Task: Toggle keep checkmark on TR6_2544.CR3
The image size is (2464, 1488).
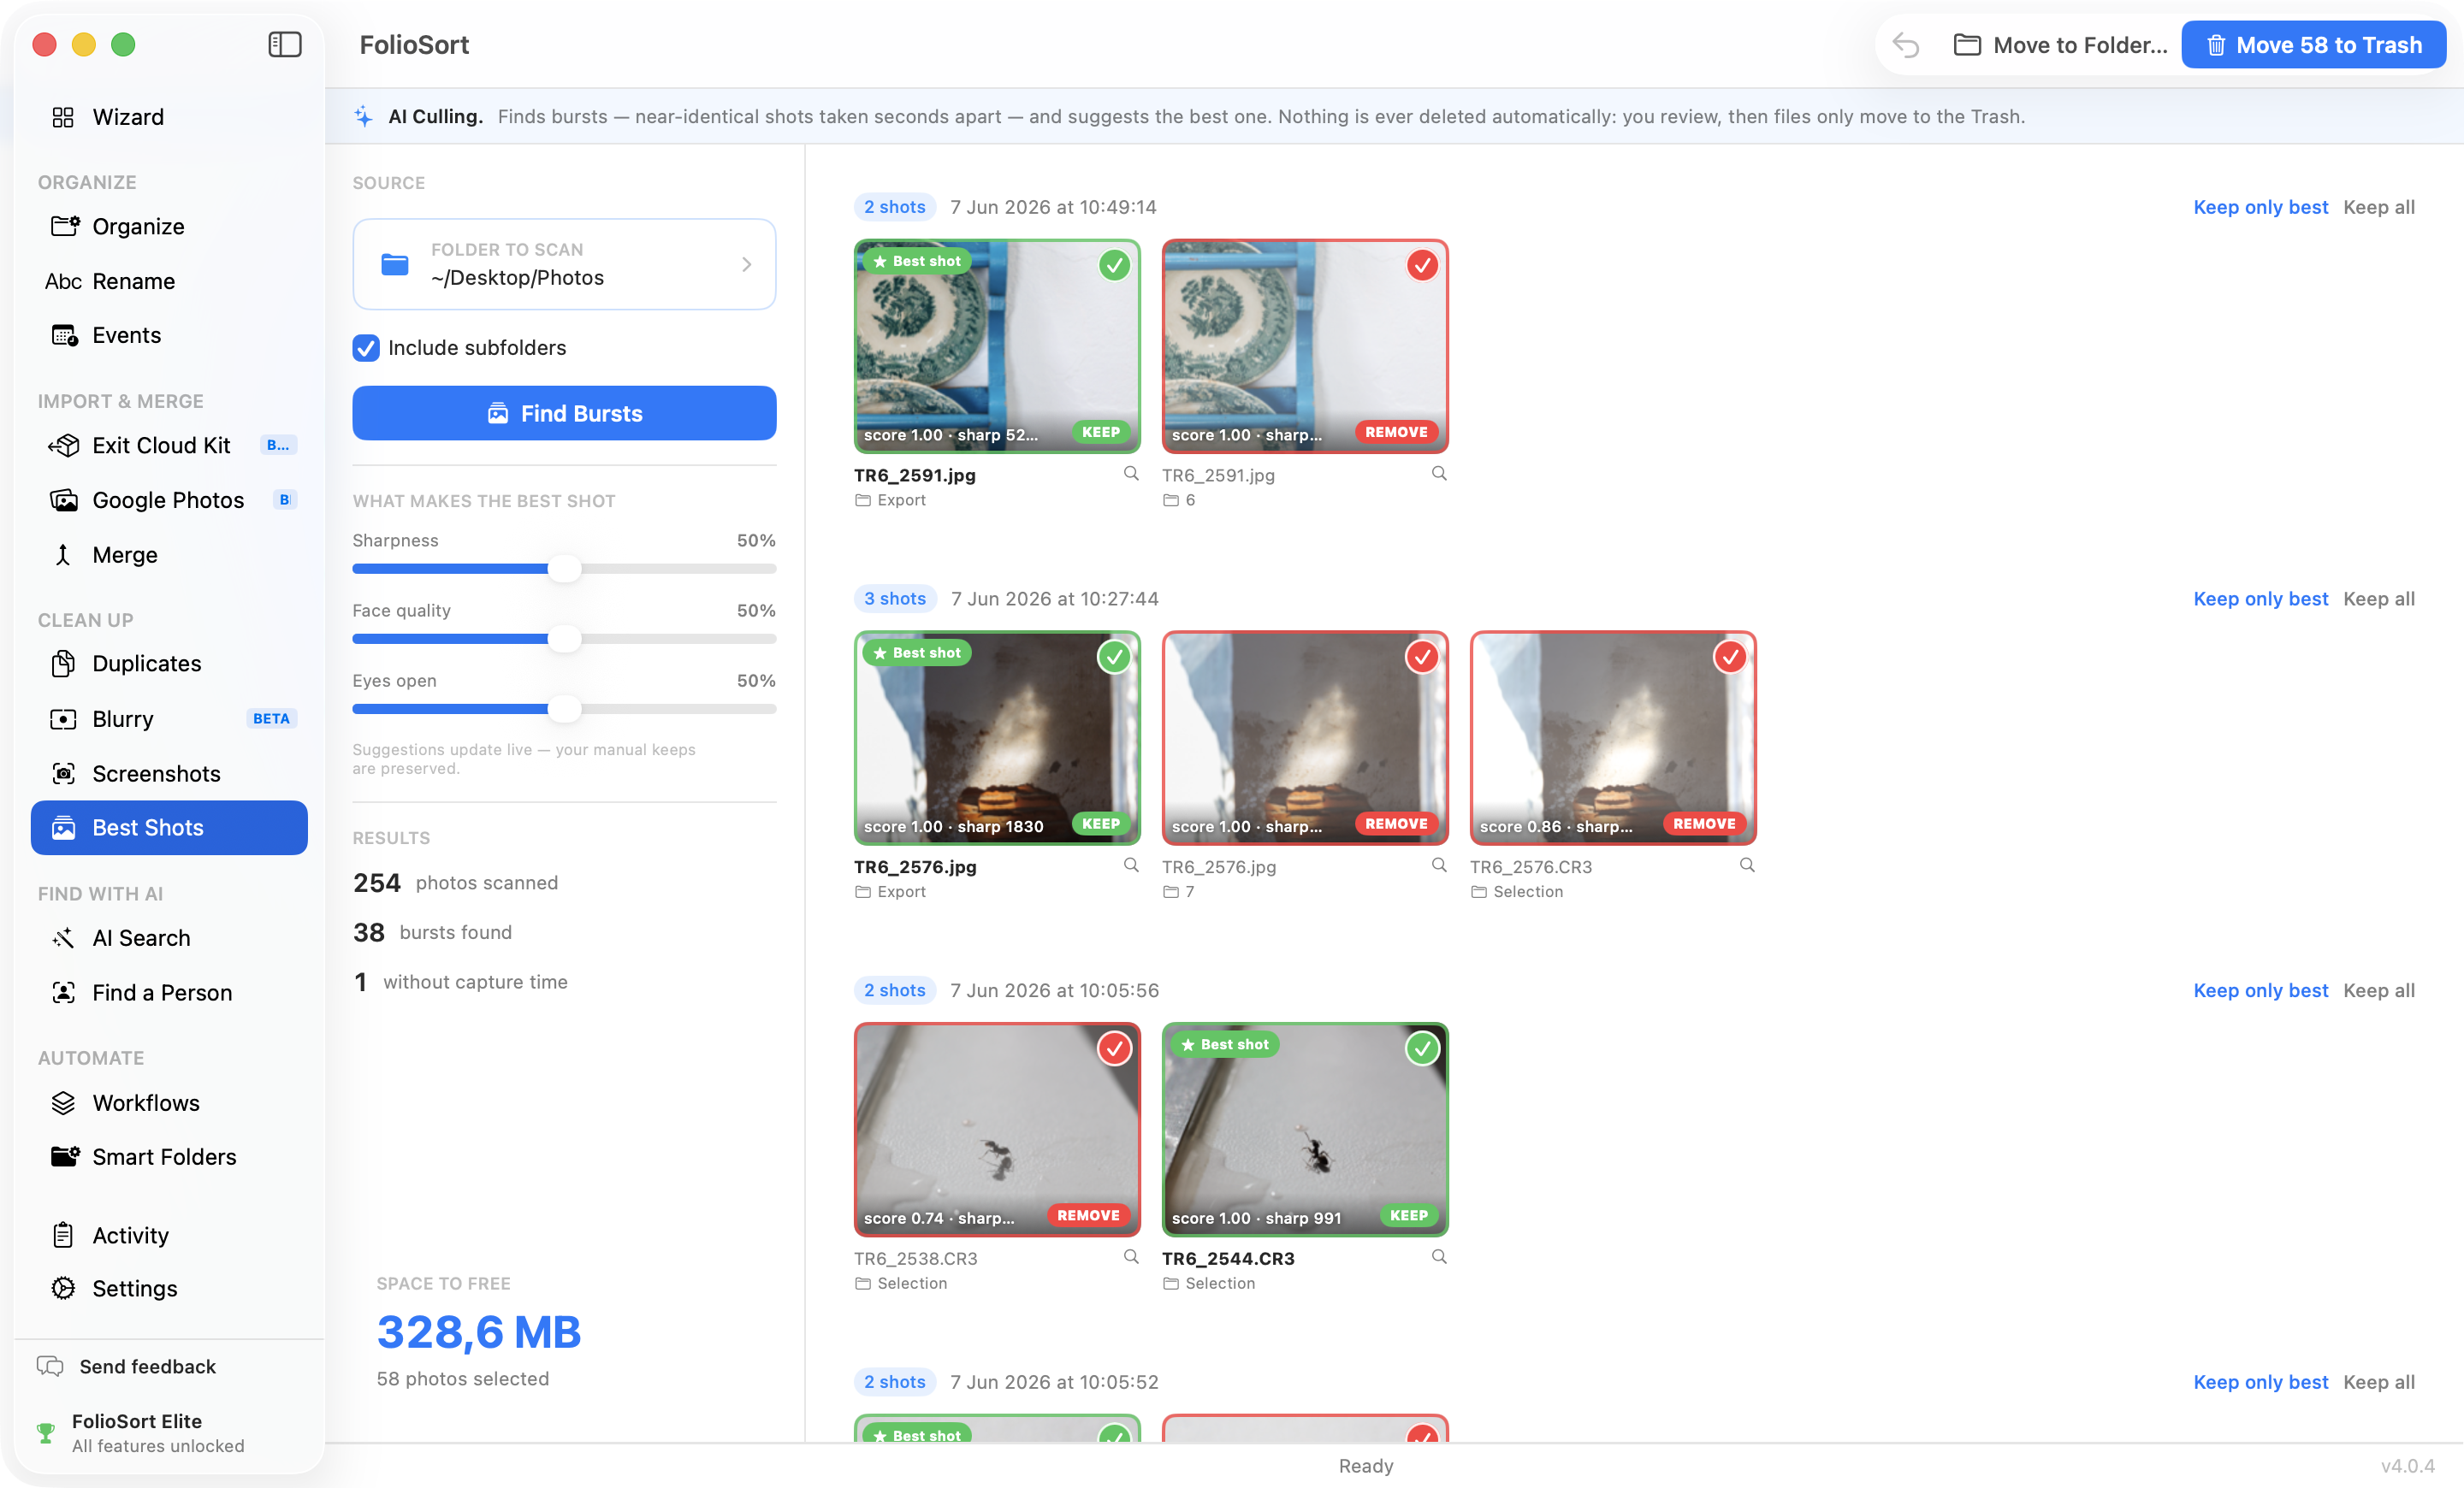Action: pos(1422,1048)
